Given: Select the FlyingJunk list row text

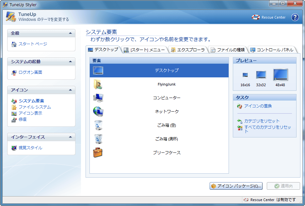Looking at the screenshot, I should [167, 84].
